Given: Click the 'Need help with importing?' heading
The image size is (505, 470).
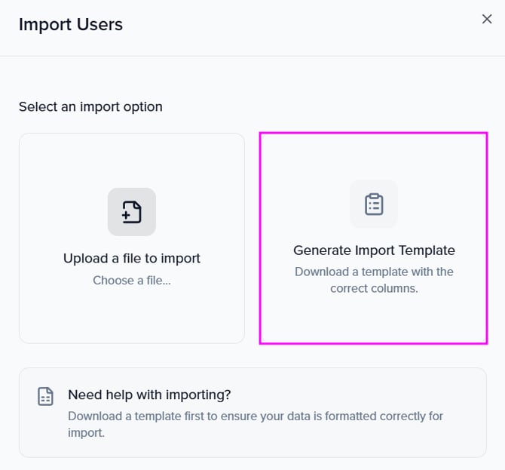Looking at the screenshot, I should pos(149,395).
